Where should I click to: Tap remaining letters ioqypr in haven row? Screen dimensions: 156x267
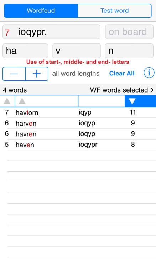(88, 145)
